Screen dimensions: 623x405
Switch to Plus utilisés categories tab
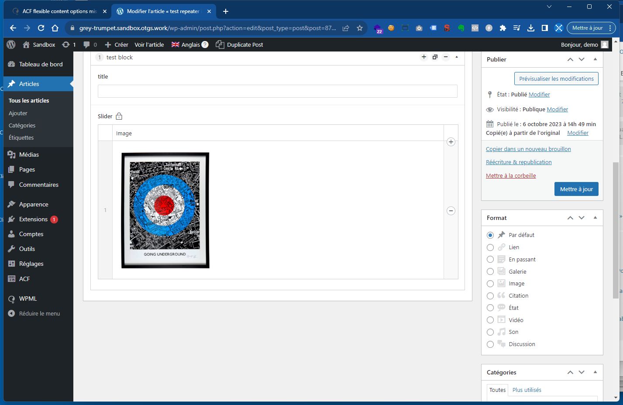[527, 390]
